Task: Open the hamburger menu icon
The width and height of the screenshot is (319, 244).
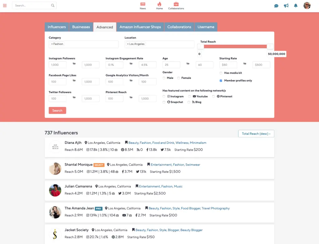Action: 5,6
